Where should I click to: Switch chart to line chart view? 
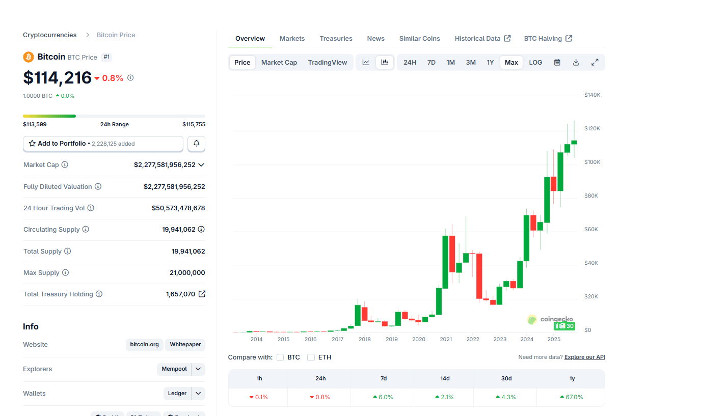point(366,62)
